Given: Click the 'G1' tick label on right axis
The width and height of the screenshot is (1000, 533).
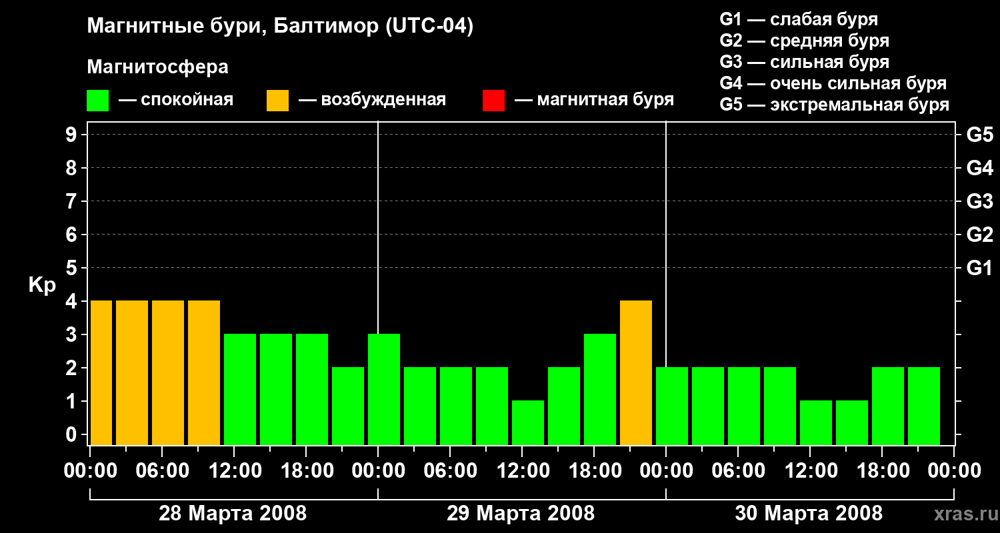Looking at the screenshot, I should pos(979,268).
